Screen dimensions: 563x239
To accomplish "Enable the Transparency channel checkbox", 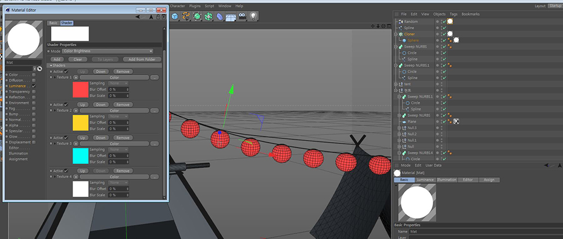I will point(34,92).
